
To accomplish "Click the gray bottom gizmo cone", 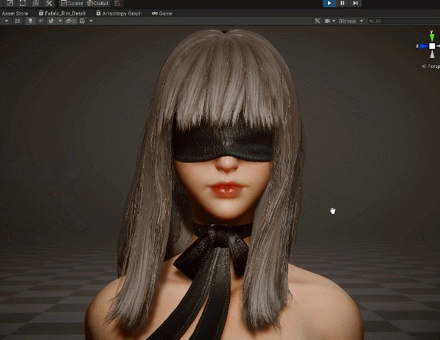I will [x=432, y=55].
